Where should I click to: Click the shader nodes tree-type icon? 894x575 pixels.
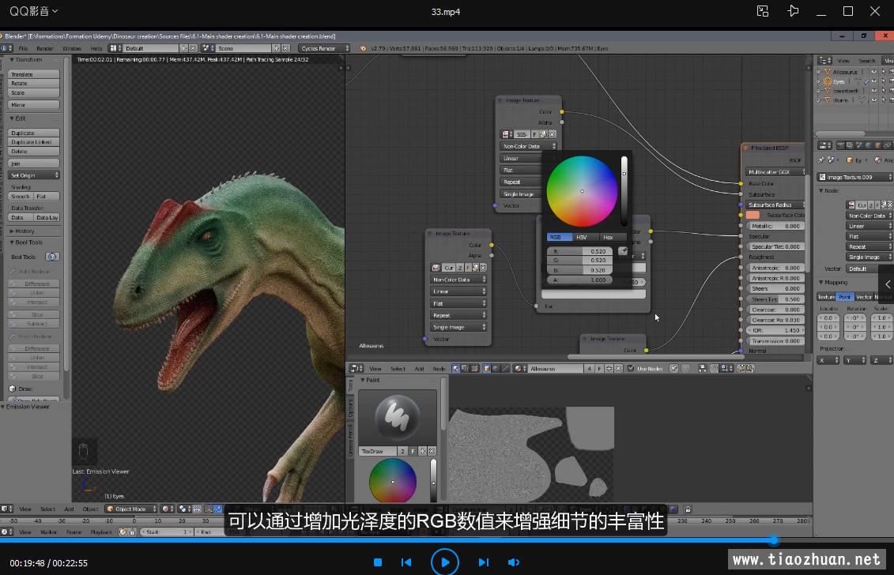coord(455,369)
